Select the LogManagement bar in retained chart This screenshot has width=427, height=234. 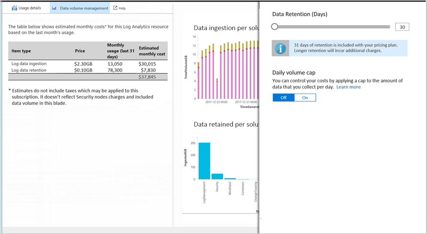[204, 161]
